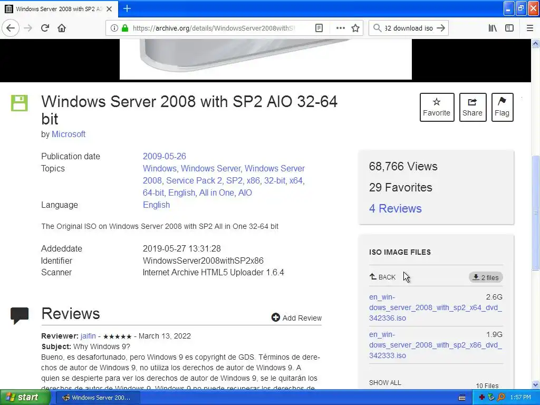This screenshot has width=540, height=405.
Task: Click the browser Forward arrow button
Action: coord(28,28)
